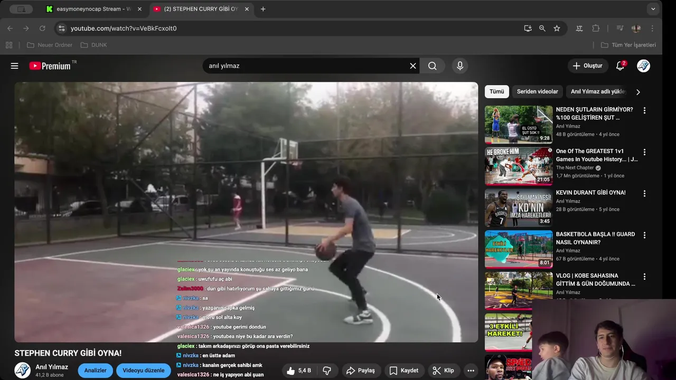Open The Next Chapter channel link
This screenshot has width=676, height=380.
[x=575, y=168]
